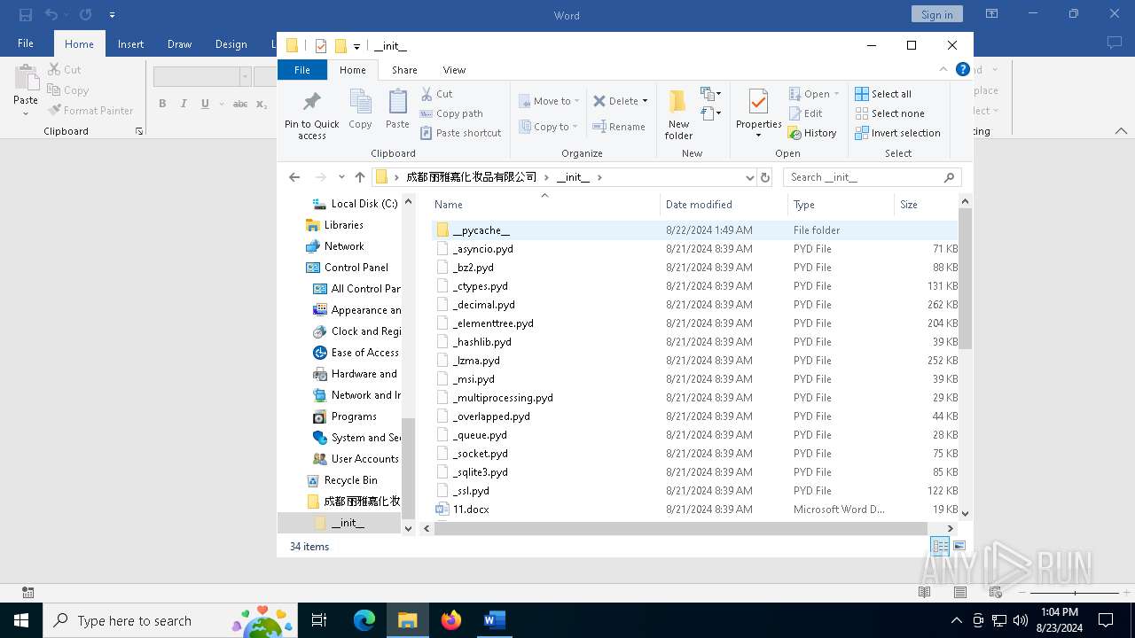Image resolution: width=1135 pixels, height=638 pixels.
Task: Click the horizontal scrollbar of file list
Action: [680, 528]
